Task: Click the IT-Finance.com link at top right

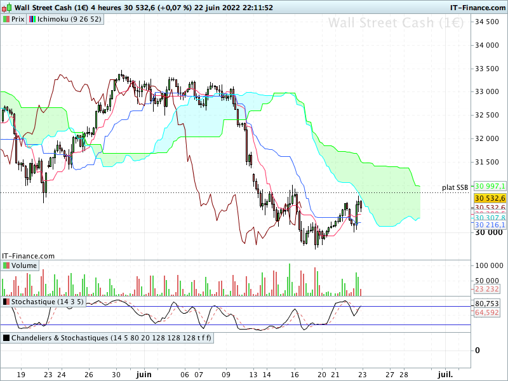Action: point(478,8)
